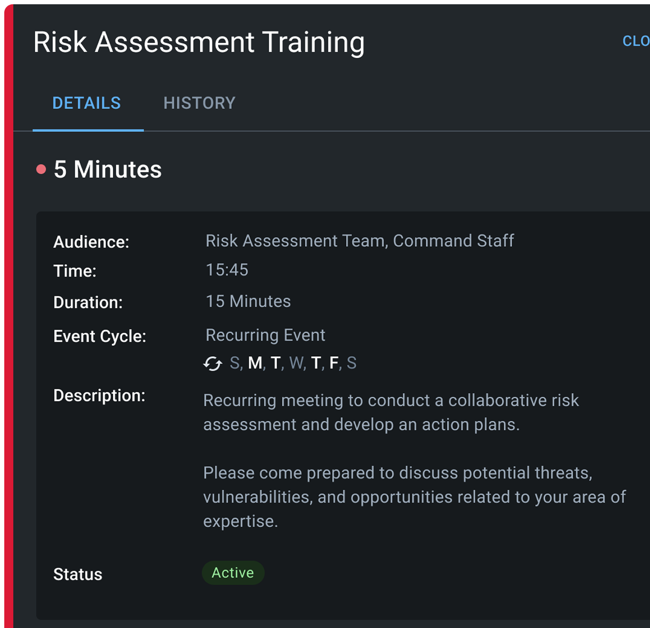The width and height of the screenshot is (650, 628).
Task: Click the Recurring Event text
Action: point(265,335)
